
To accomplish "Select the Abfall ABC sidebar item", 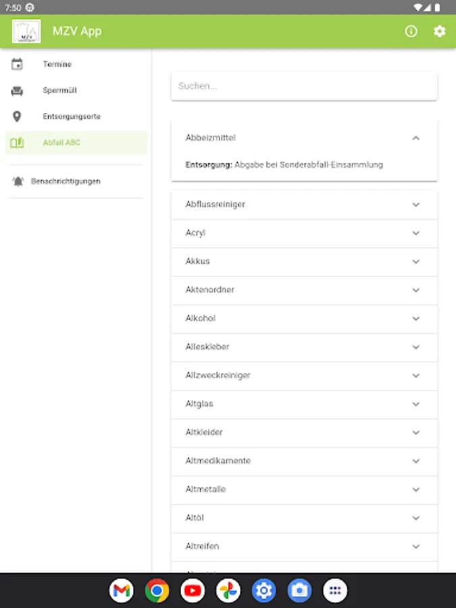I will (x=61, y=143).
